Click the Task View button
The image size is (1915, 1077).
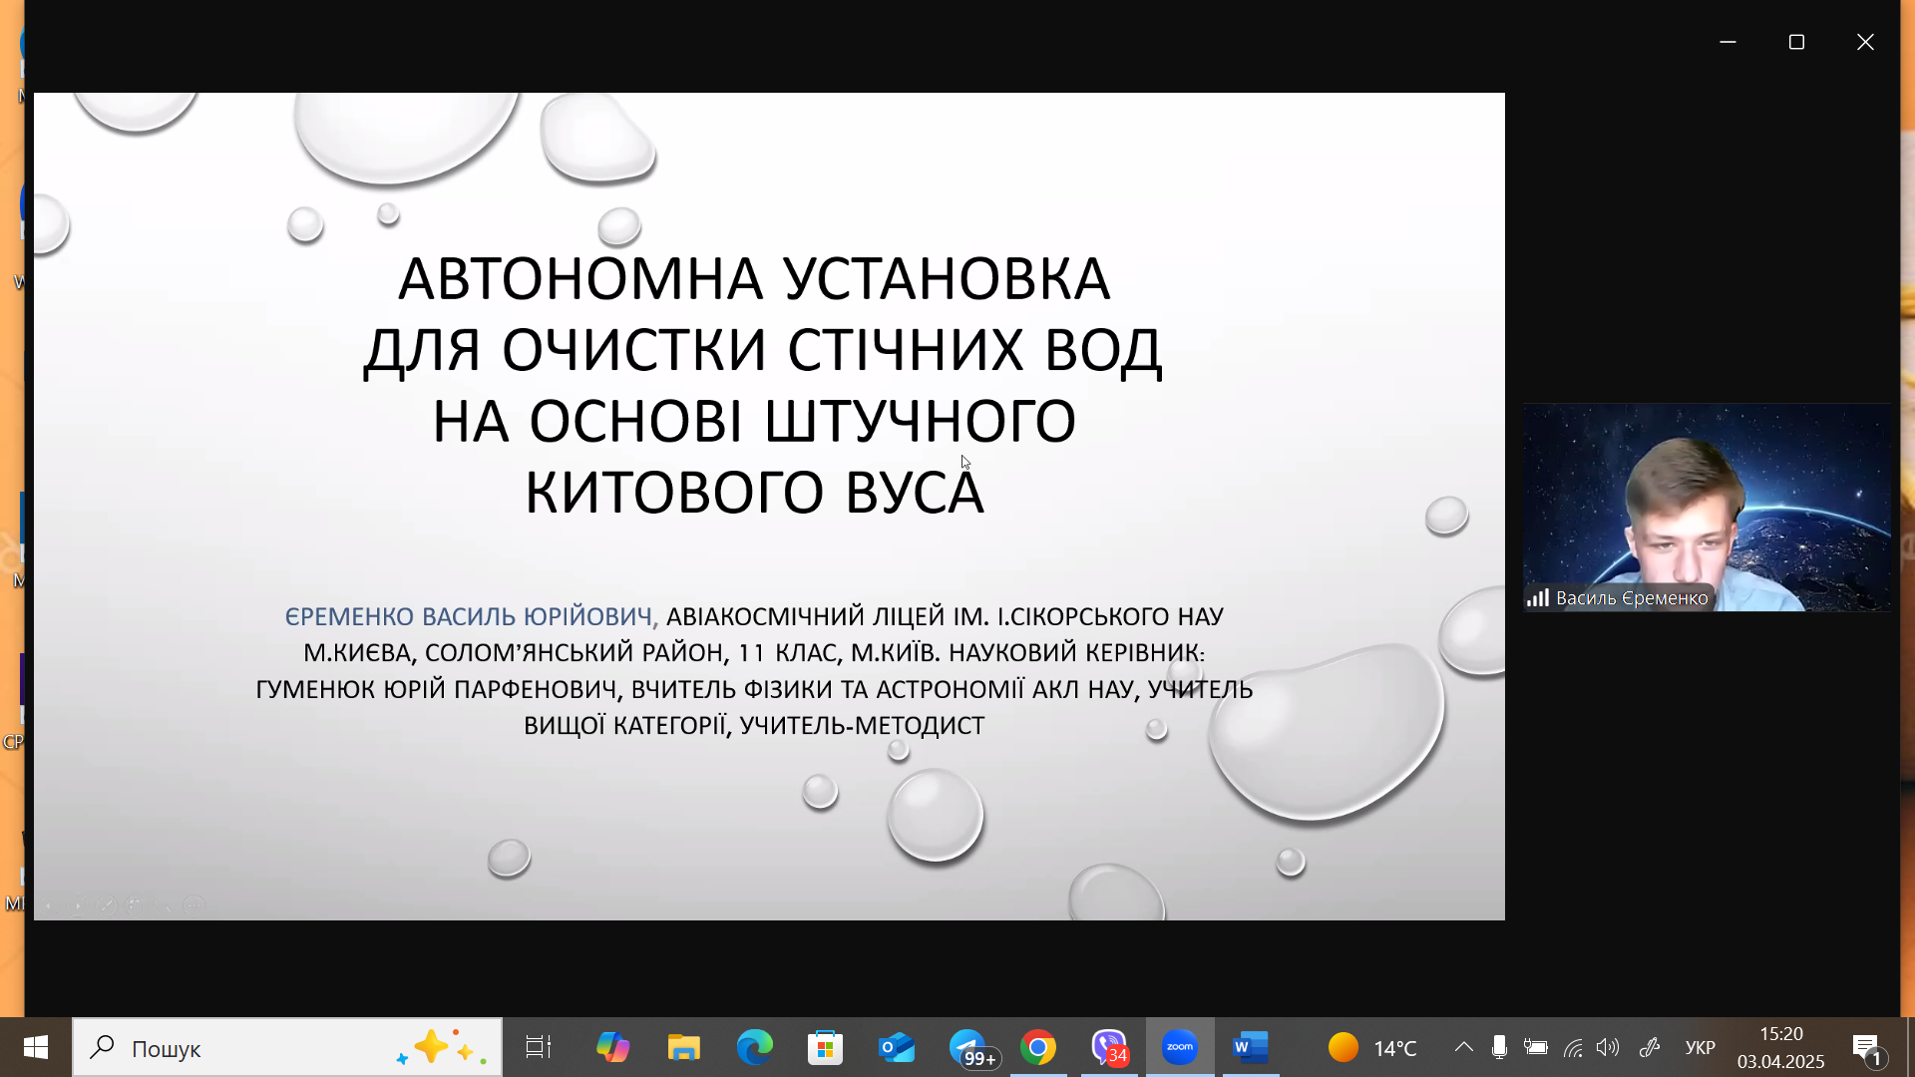[x=539, y=1047]
